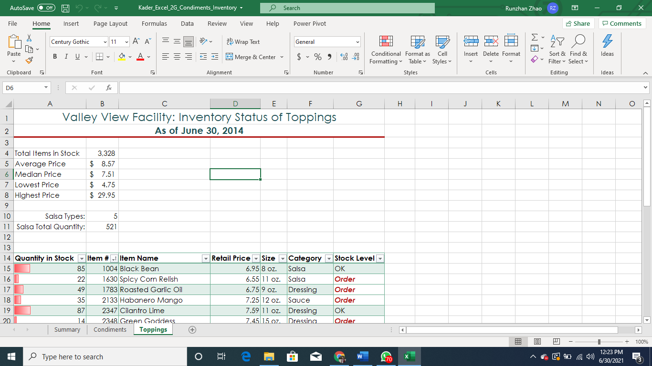Open Conditional Formatting menu
Viewport: 652px width, 366px height.
pos(386,50)
